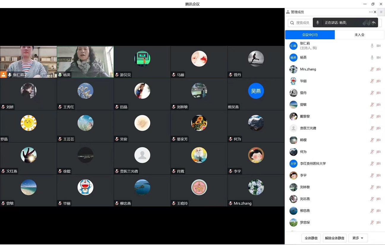Toggle 张仁莉's microphone in member list
The height and width of the screenshot is (245, 385).
pyautogui.click(x=372, y=46)
